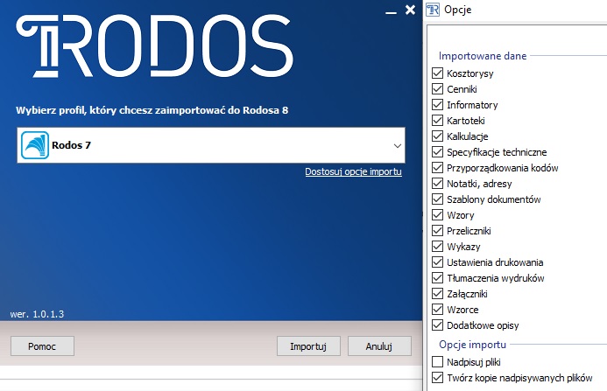
Task: Open Dostosuj opcje importu link
Action: coord(353,171)
